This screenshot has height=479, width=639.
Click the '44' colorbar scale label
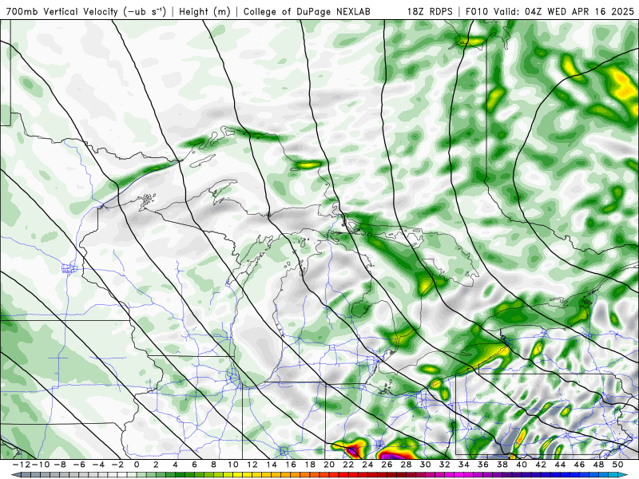tap(560, 465)
